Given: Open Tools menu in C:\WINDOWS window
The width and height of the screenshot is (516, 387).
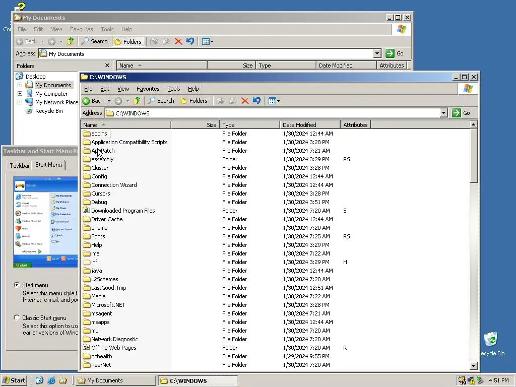Looking at the screenshot, I should coord(174,89).
